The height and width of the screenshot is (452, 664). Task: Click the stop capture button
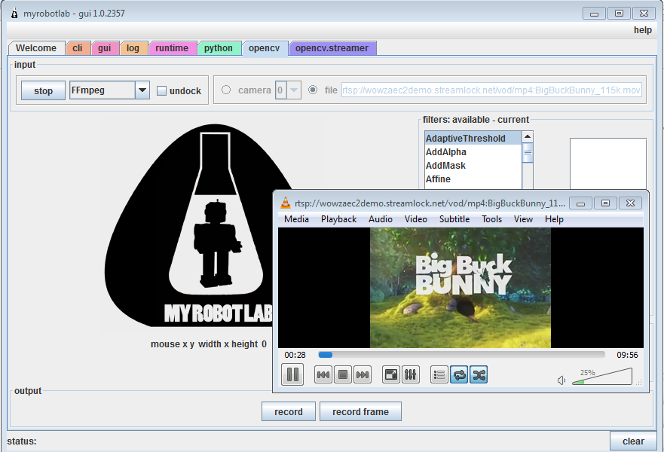pos(43,90)
